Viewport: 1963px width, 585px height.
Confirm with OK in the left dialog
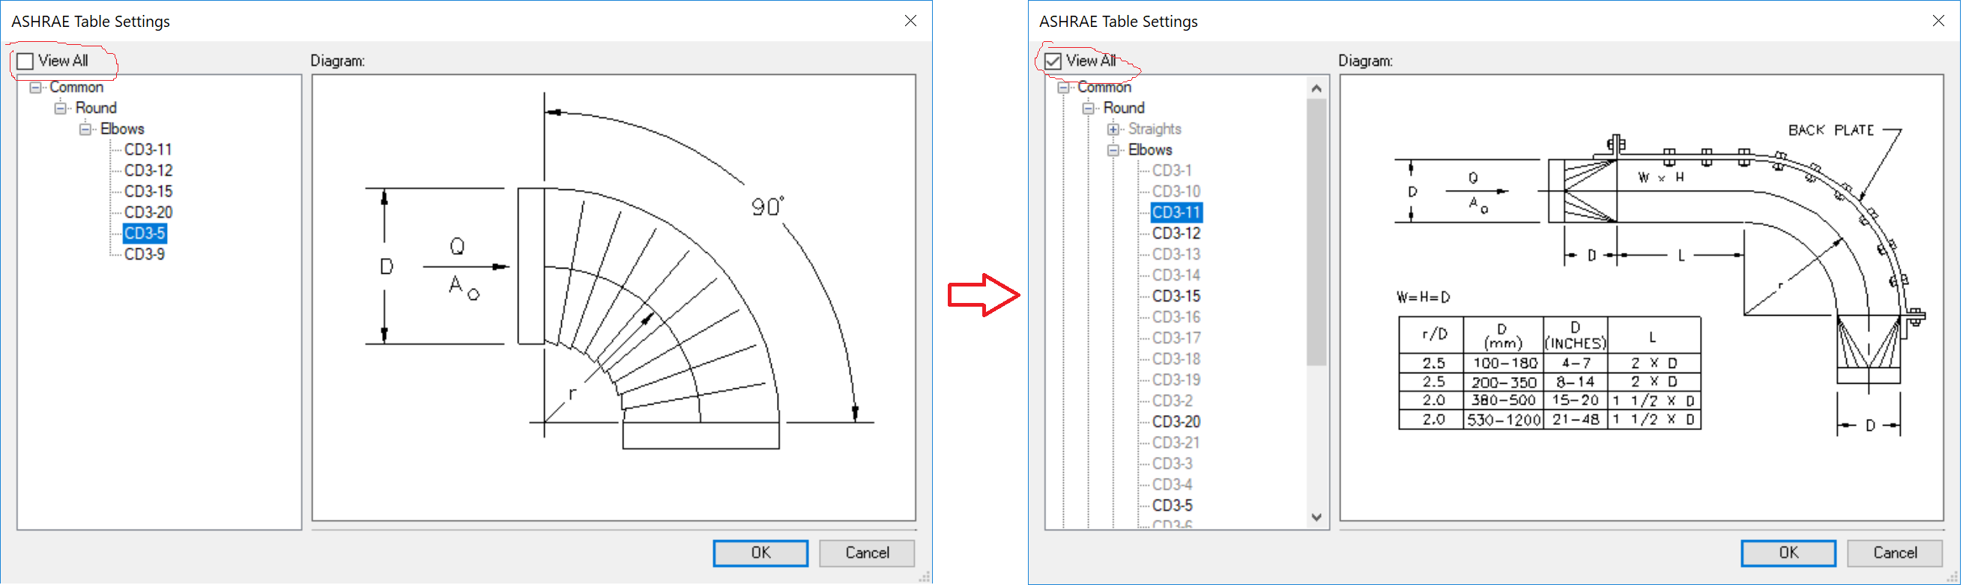[760, 553]
